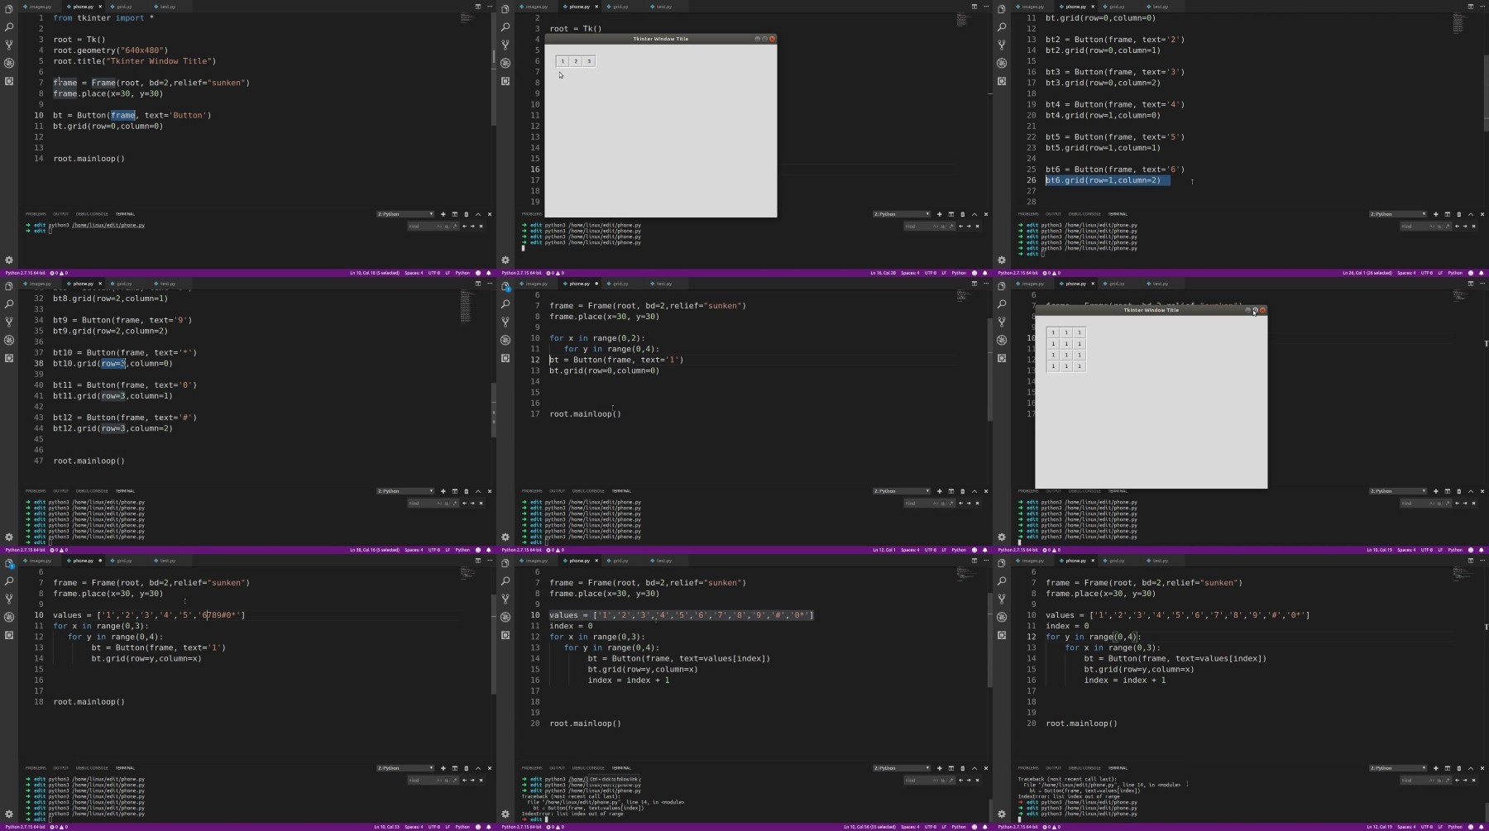
Task: Open Source Control in the text='Button' code panel
Action: (9, 45)
